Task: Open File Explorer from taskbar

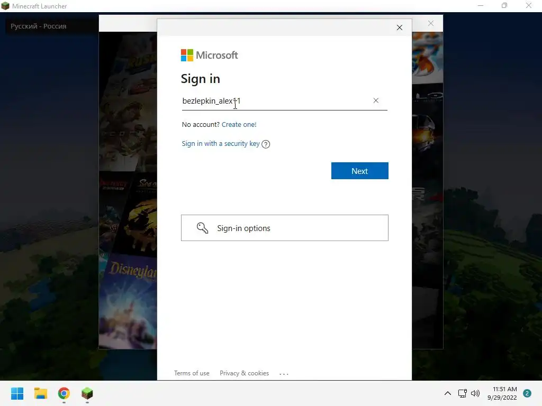Action: coord(41,393)
